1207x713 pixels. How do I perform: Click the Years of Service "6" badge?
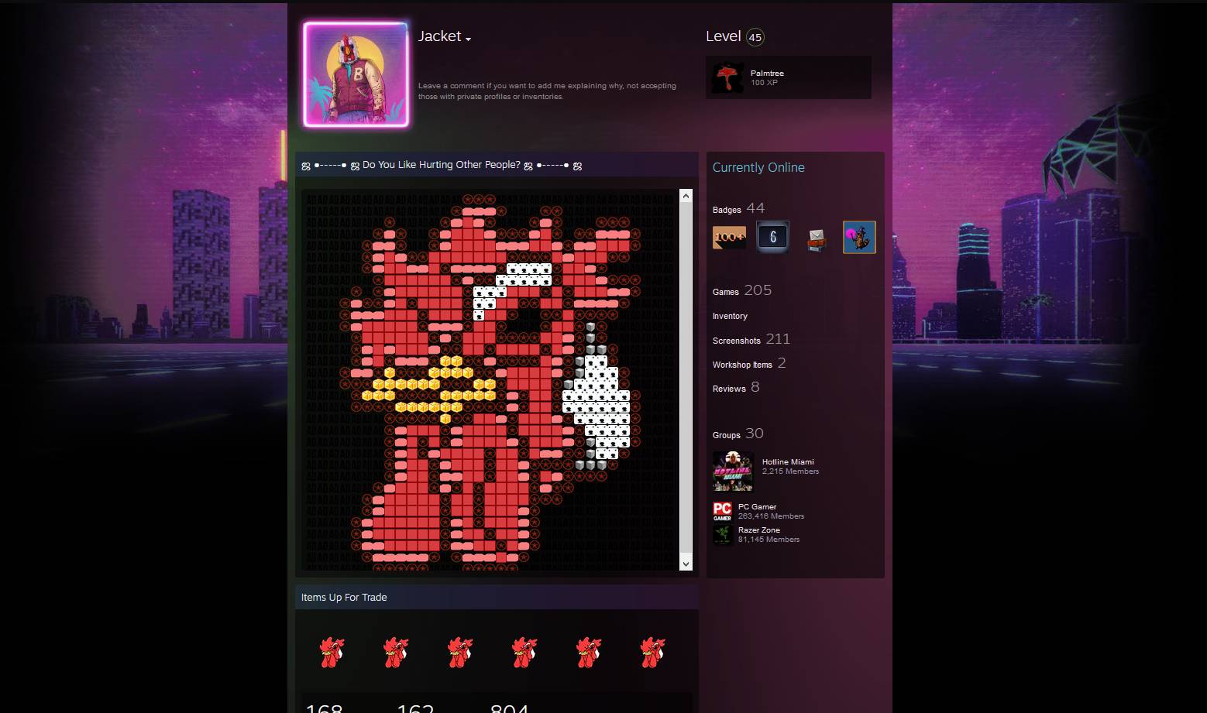point(772,237)
